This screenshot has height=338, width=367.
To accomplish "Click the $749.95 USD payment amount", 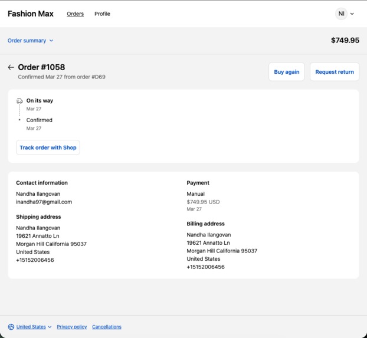I will tap(203, 202).
